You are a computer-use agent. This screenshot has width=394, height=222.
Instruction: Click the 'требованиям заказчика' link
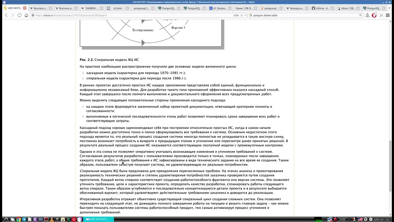point(207,193)
